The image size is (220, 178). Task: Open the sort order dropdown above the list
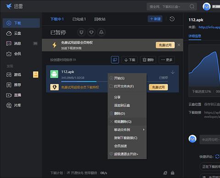[63, 60]
